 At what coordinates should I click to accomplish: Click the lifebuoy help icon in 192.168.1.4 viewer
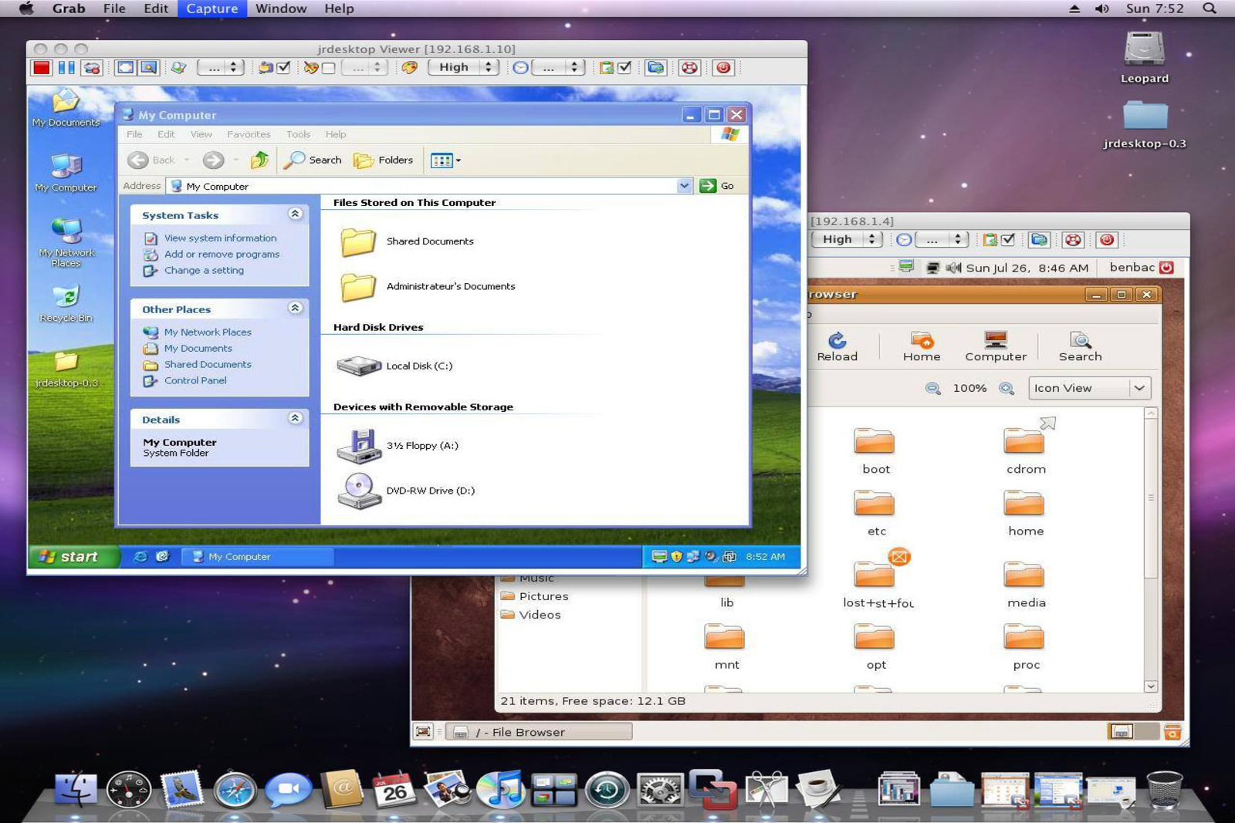pos(1073,240)
